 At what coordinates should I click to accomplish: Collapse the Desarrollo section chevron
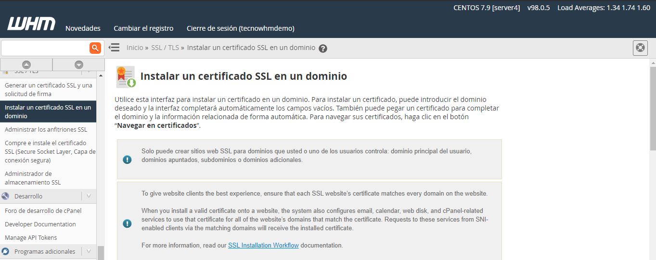coord(89,196)
